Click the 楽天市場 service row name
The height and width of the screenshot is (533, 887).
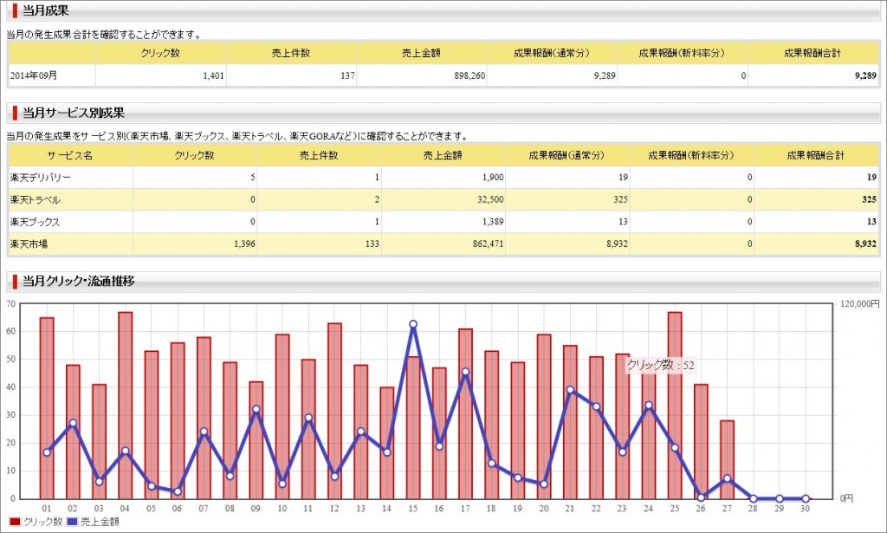pos(29,244)
